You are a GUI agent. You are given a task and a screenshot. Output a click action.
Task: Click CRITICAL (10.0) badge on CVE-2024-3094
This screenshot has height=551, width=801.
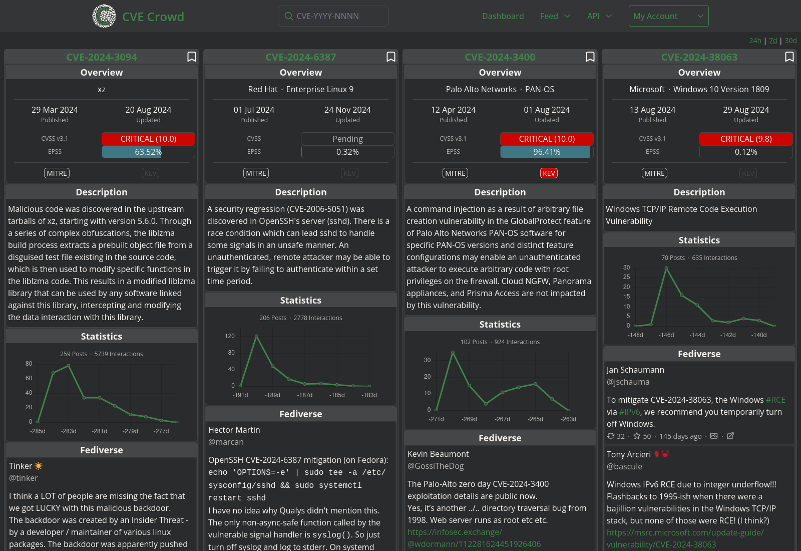point(148,139)
